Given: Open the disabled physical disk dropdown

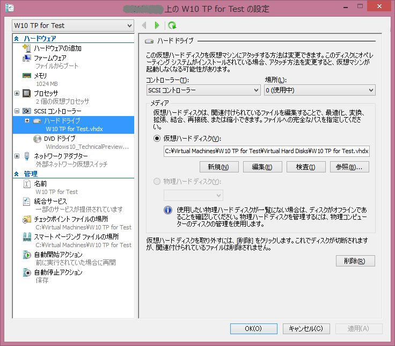Looking at the screenshot, I should click(193, 195).
